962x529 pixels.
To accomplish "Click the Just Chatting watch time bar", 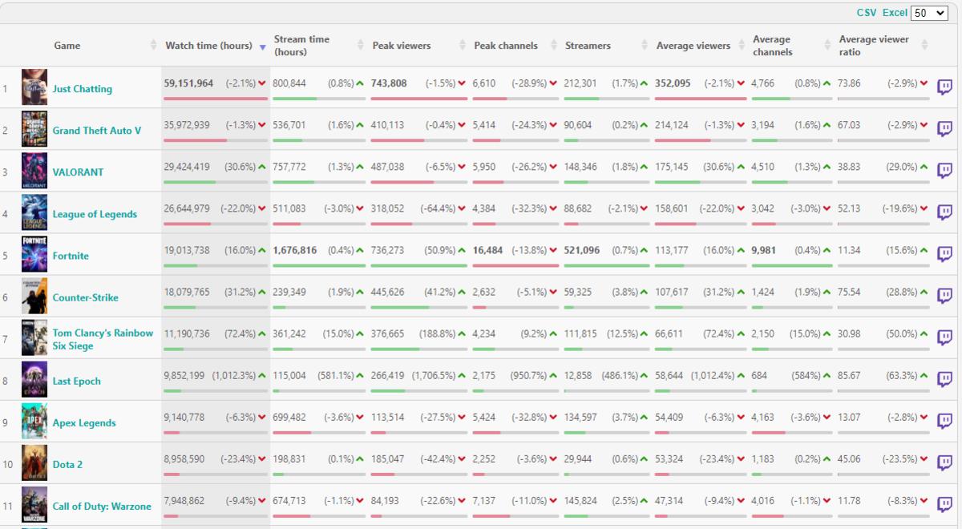I will (x=216, y=99).
